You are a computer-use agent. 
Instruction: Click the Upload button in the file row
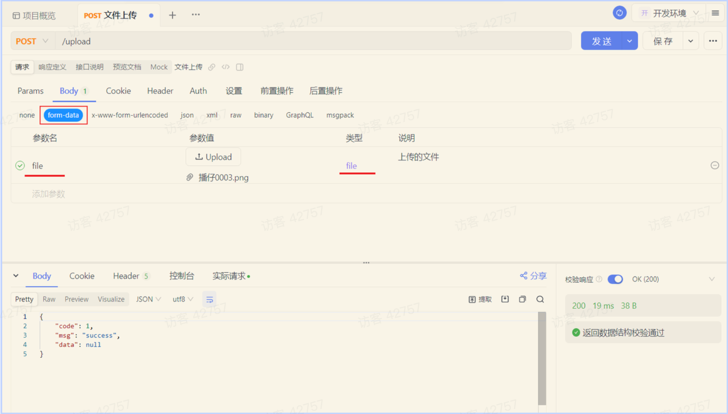coord(213,156)
